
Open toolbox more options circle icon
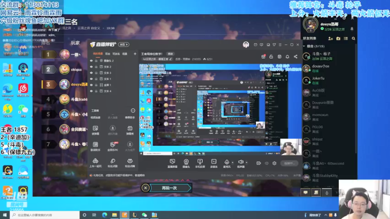pyautogui.click(x=133, y=110)
